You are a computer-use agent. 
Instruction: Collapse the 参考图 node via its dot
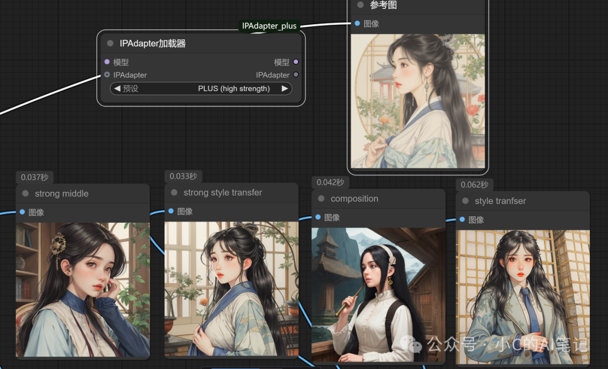[x=360, y=5]
